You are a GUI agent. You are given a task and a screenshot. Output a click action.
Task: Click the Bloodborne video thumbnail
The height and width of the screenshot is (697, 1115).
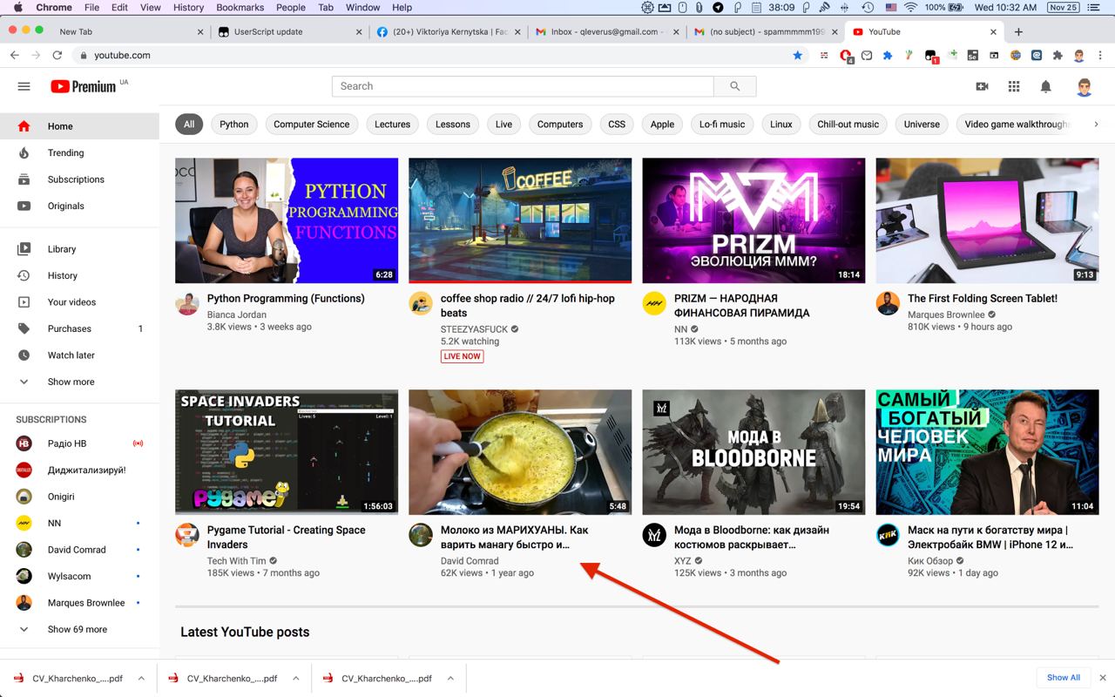click(x=753, y=452)
